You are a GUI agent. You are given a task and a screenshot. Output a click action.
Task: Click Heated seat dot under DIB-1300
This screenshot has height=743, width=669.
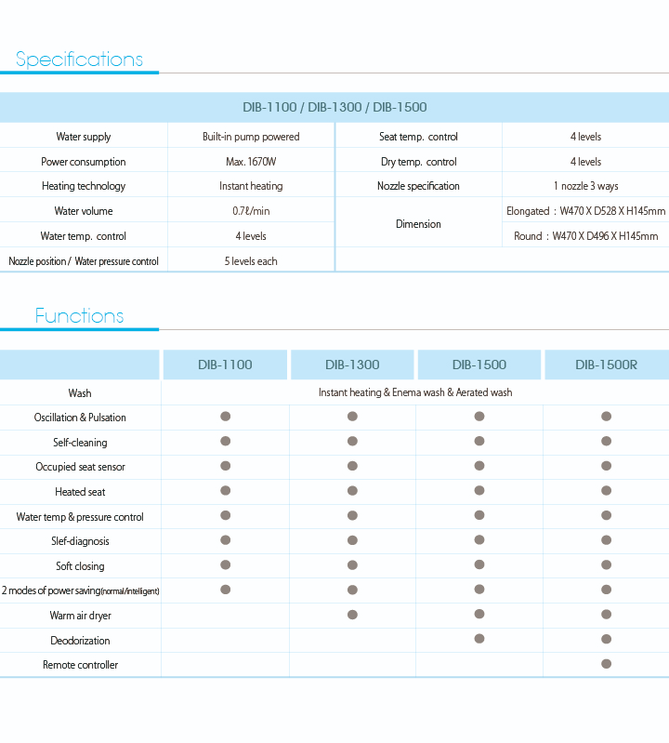click(x=352, y=490)
